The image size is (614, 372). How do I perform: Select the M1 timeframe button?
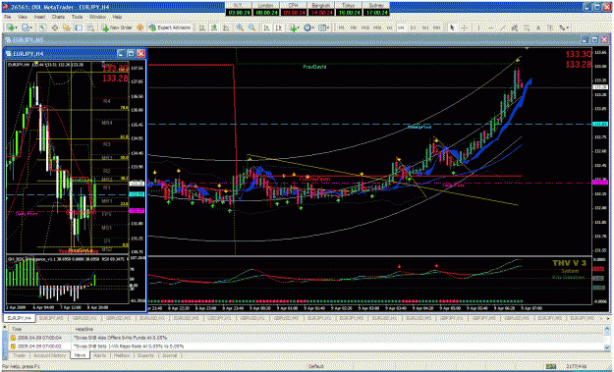click(341, 27)
